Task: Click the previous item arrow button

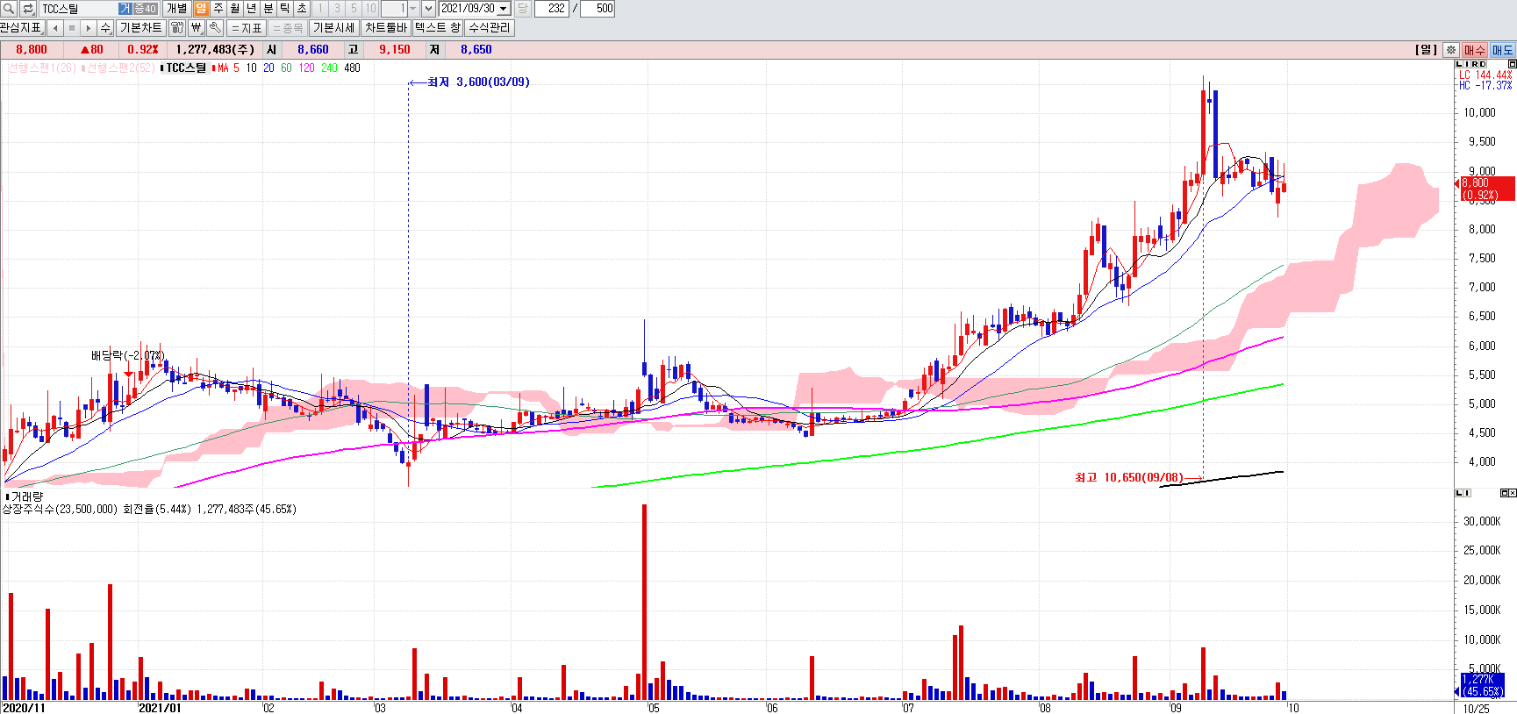Action: (55, 27)
